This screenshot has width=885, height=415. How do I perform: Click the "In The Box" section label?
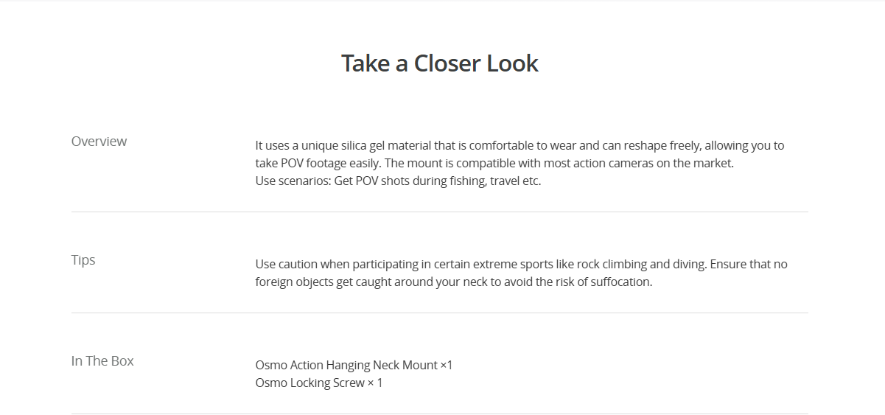point(102,361)
